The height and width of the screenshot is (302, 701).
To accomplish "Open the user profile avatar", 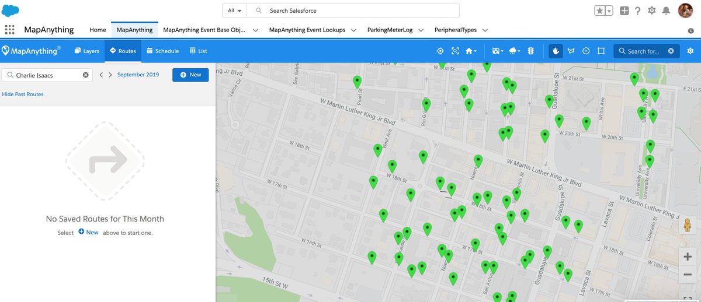I will (685, 10).
